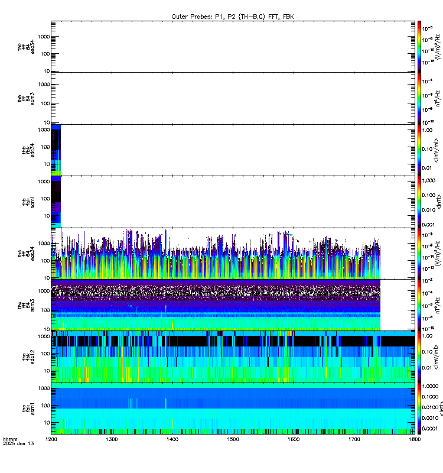Click the color bar beside thc scm3 panel
The image size is (443, 473).
(419, 305)
